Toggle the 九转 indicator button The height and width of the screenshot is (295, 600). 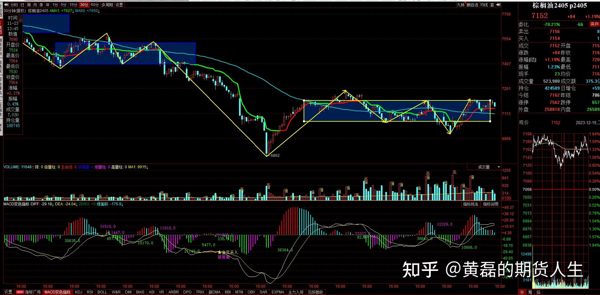(x=461, y=5)
